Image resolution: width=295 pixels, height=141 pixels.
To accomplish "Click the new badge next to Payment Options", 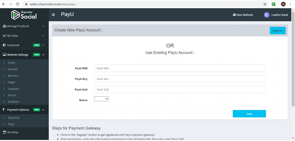I will pos(37,110).
